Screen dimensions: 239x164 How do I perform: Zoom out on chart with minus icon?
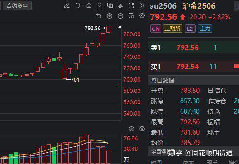point(120,16)
